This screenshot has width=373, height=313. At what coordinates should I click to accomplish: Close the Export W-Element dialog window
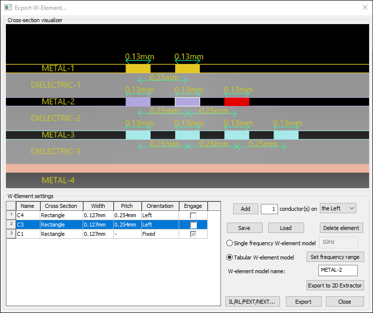[365, 8]
